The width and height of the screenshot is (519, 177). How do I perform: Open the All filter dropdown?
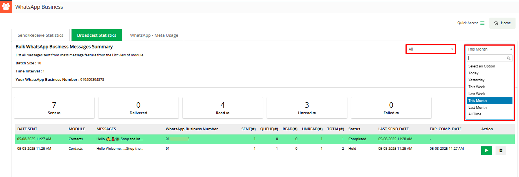tap(431, 49)
